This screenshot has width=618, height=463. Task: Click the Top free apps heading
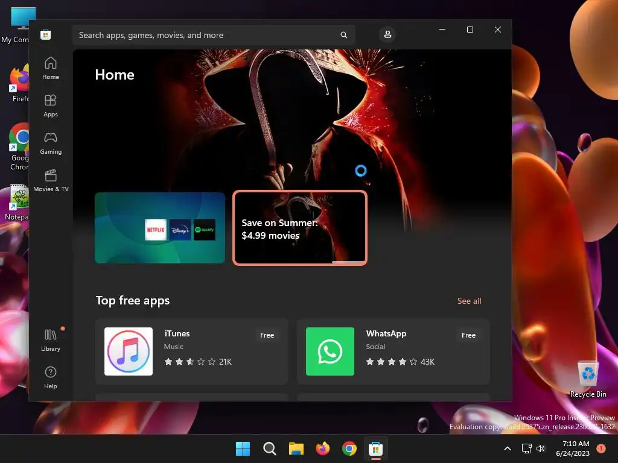[x=133, y=301]
